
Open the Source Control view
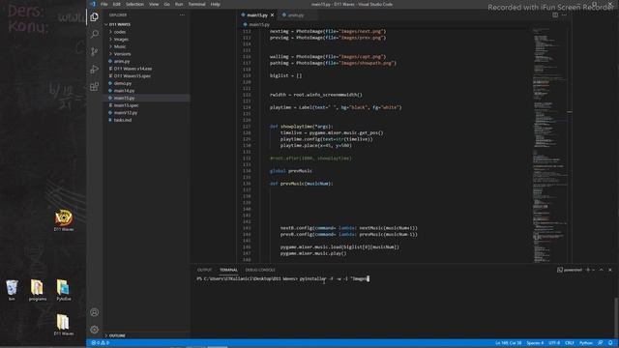95,51
